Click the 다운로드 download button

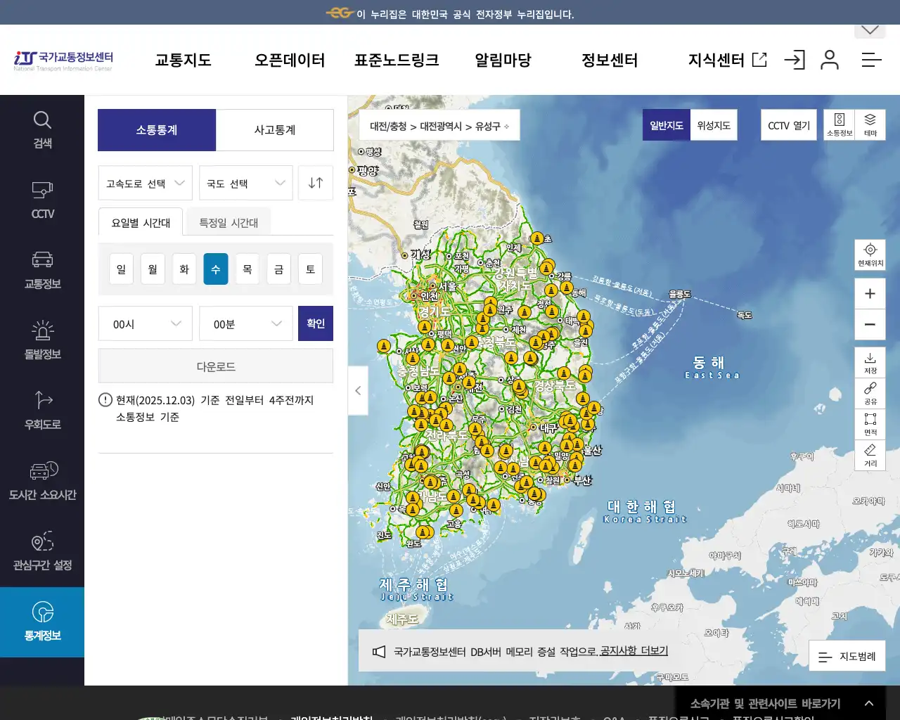click(x=215, y=366)
